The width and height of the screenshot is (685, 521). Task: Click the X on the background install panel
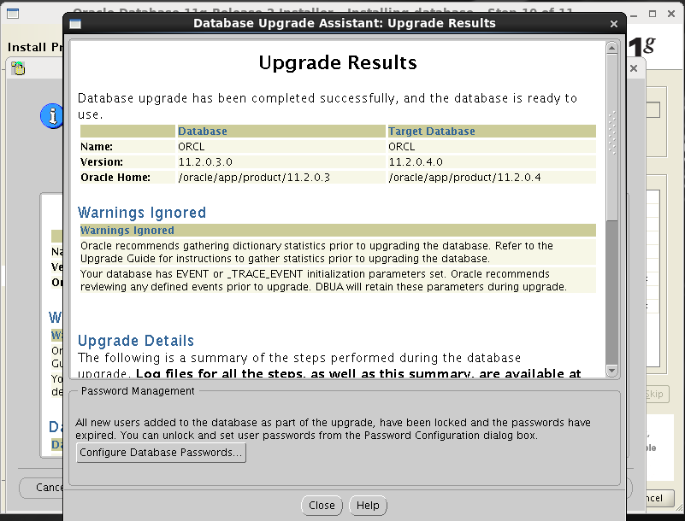tap(634, 68)
